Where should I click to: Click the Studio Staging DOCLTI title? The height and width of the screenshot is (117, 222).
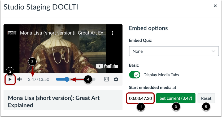click(41, 7)
